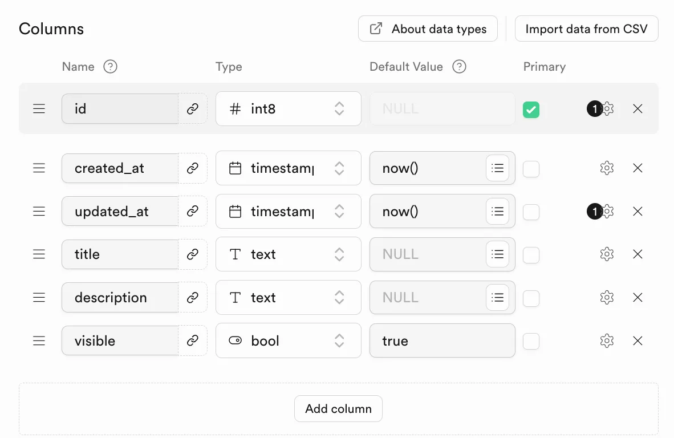Click the Add column button

(338, 409)
